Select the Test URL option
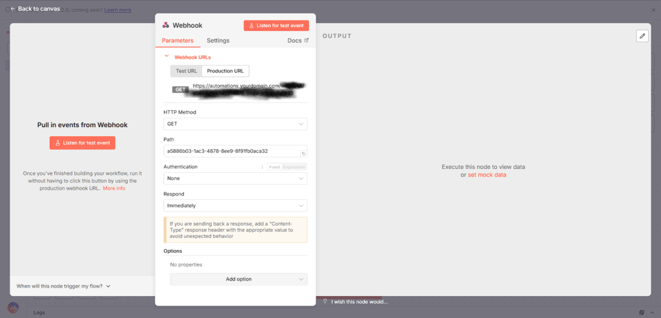Screen dimensions: 661x318 click(187, 71)
